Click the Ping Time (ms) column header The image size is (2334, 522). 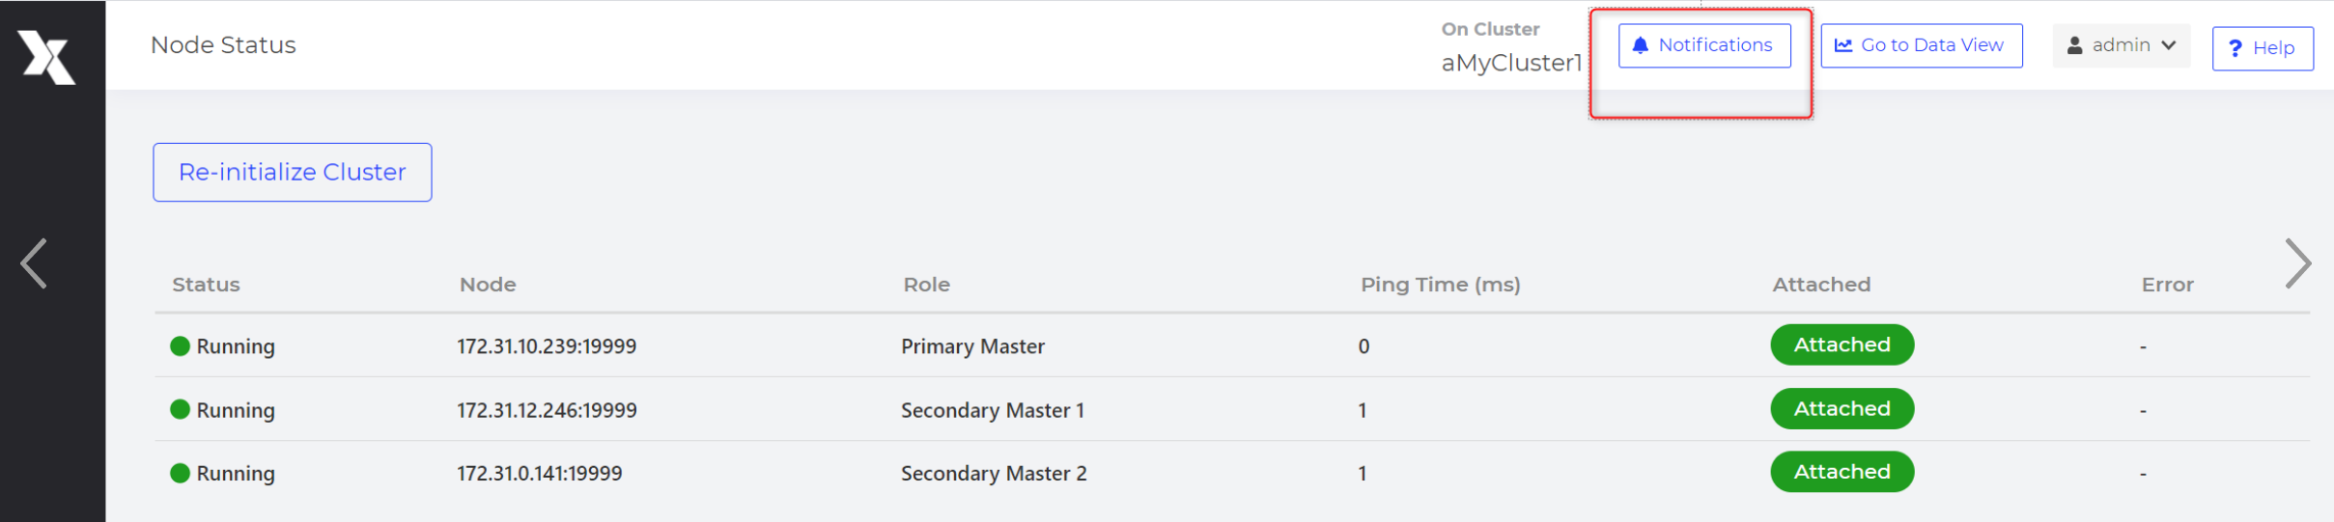(1441, 285)
